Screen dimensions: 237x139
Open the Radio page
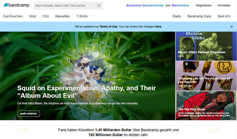click(x=177, y=16)
